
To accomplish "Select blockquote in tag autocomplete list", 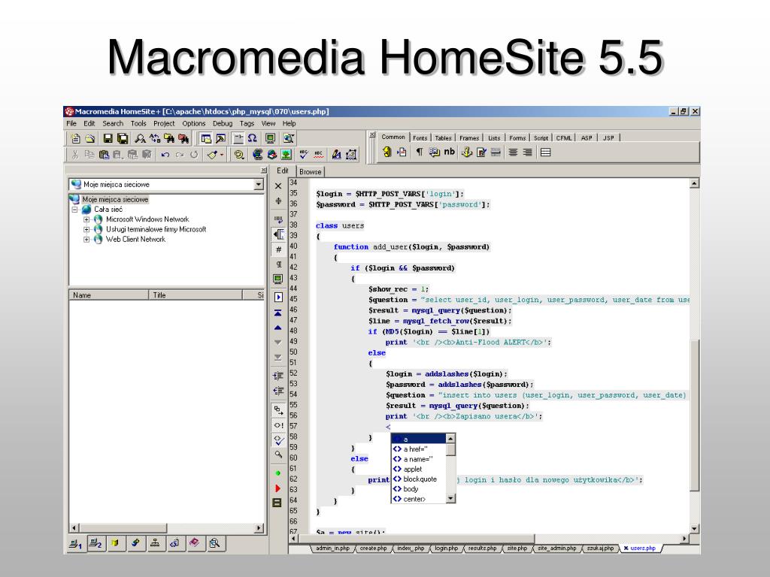I will click(419, 479).
